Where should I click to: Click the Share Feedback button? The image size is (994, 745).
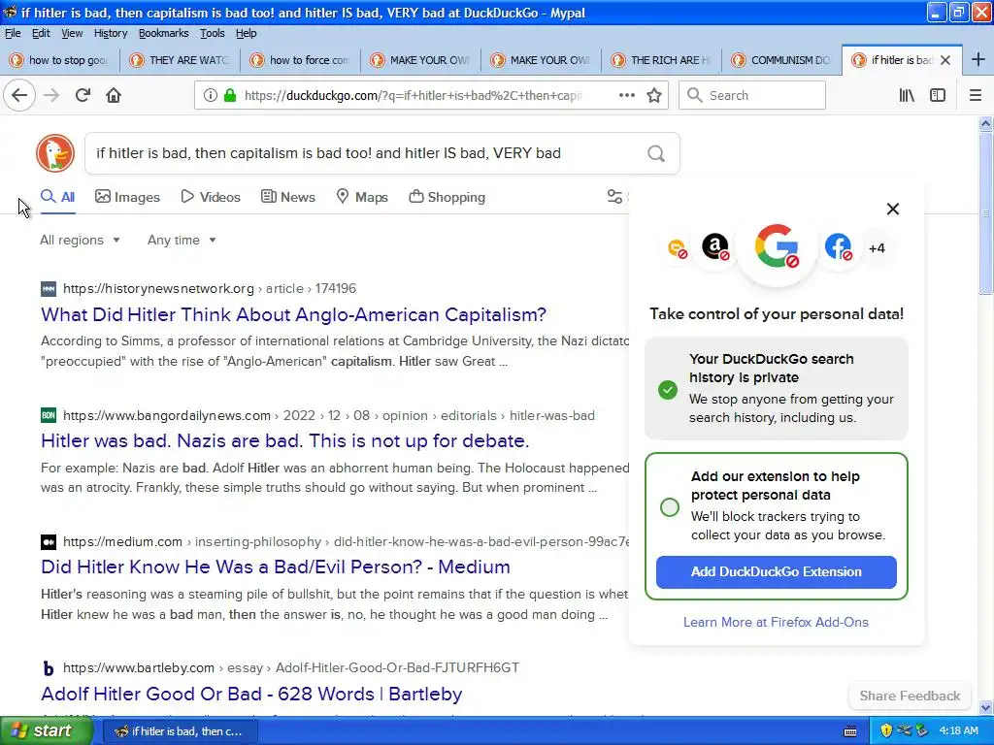point(910,696)
